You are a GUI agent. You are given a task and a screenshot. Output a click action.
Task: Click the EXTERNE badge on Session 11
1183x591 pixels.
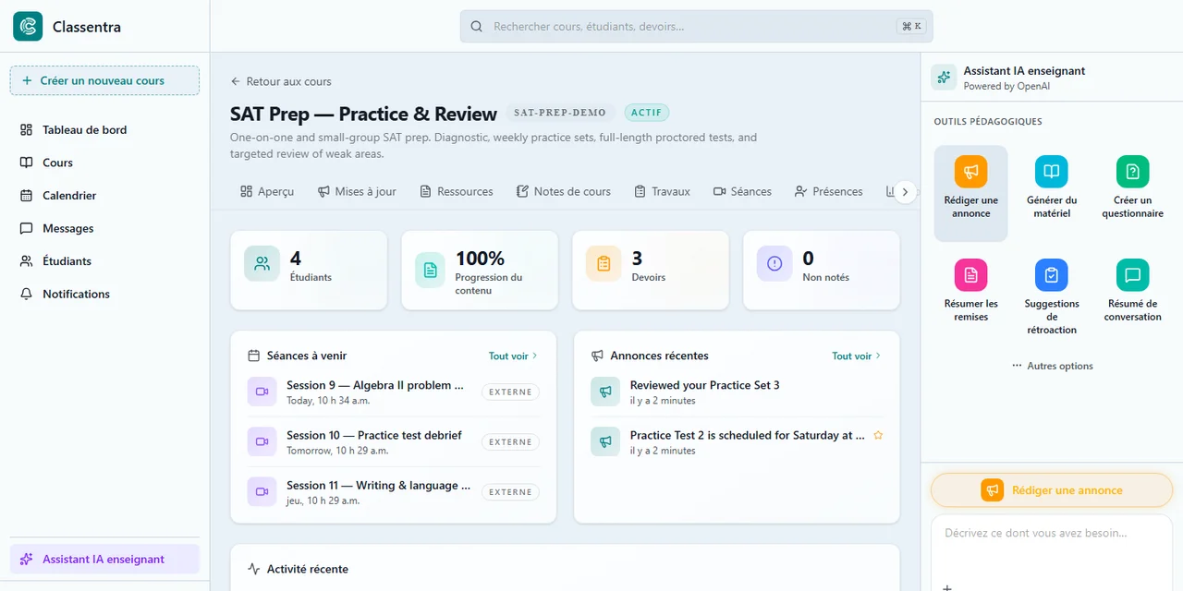[510, 491]
